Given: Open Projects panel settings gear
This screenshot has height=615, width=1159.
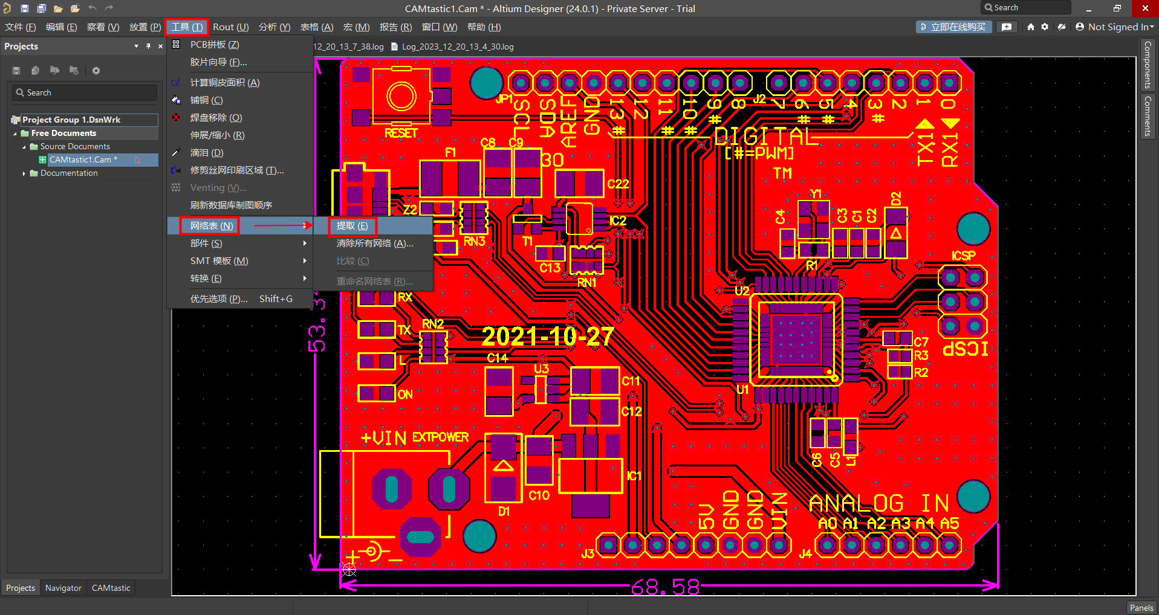Looking at the screenshot, I should 96,71.
